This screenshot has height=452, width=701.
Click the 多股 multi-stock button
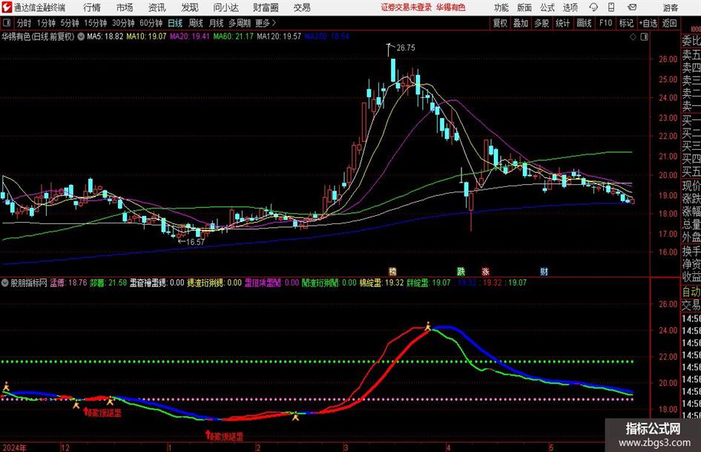[x=542, y=23]
